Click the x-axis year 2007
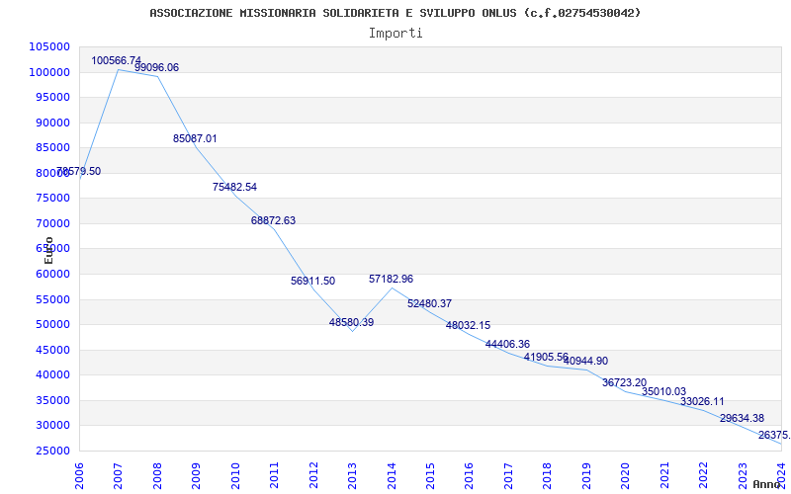The image size is (791, 494). coord(118,475)
